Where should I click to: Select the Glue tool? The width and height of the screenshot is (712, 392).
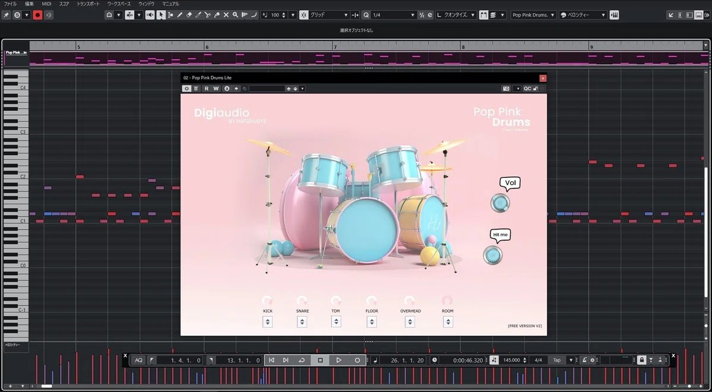[217, 15]
